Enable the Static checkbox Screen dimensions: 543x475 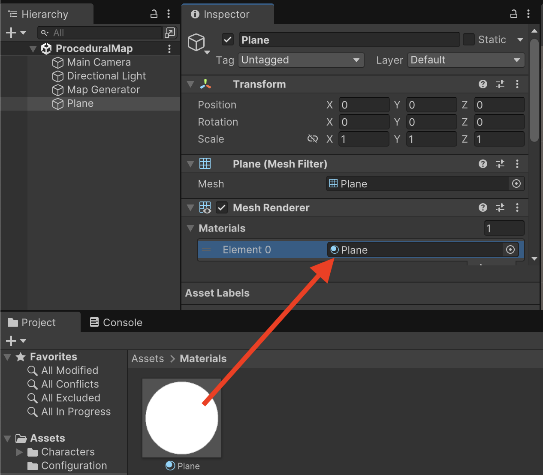[469, 40]
